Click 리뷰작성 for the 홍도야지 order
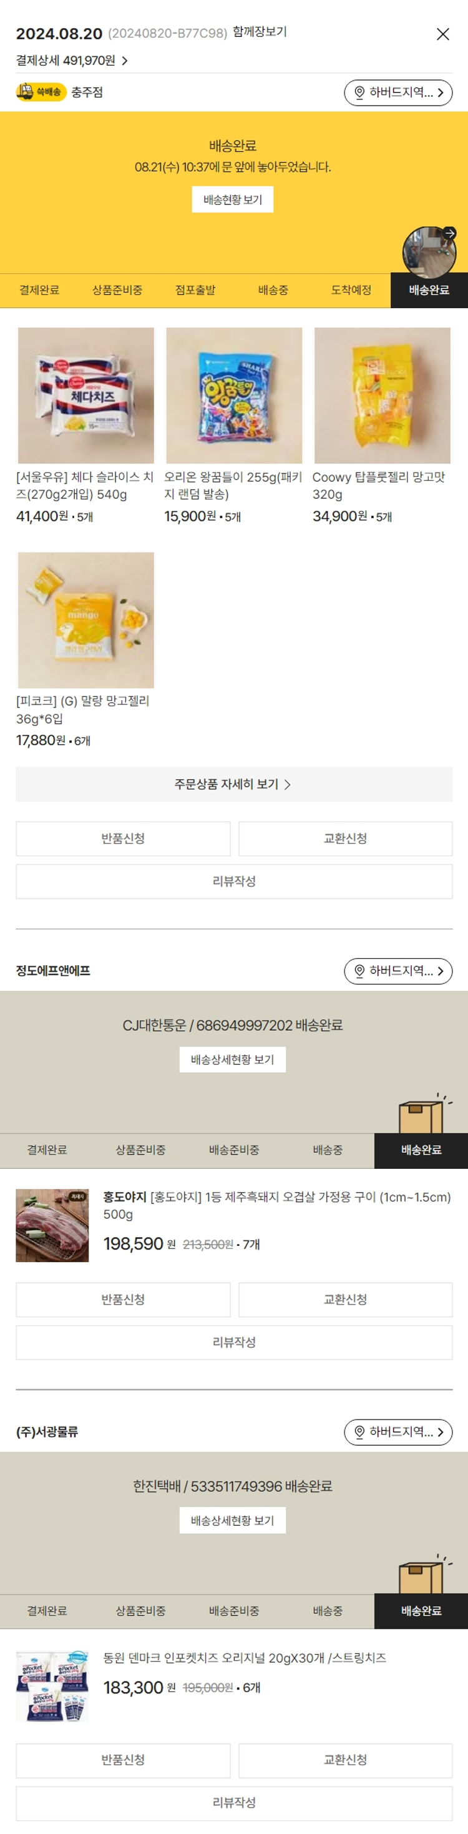Viewport: 468px width, 1834px height. pyautogui.click(x=234, y=1342)
